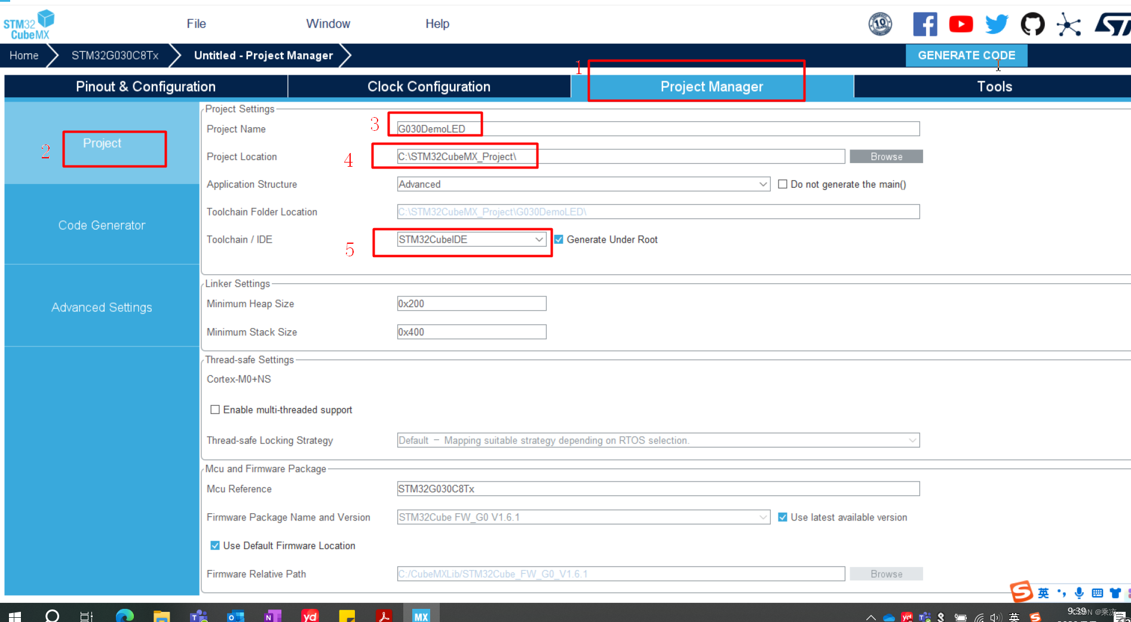Viewport: 1131px width, 622px height.
Task: Click the Project Name input field
Action: (x=658, y=128)
